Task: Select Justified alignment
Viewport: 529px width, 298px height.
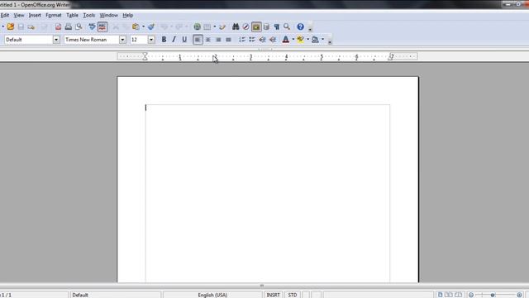Action: coord(228,40)
